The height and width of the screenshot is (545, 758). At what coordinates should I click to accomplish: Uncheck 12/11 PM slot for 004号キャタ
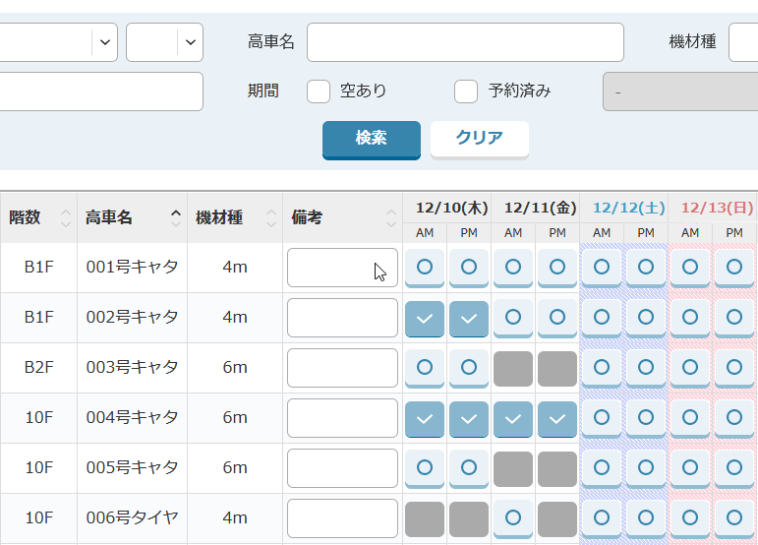pyautogui.click(x=557, y=418)
